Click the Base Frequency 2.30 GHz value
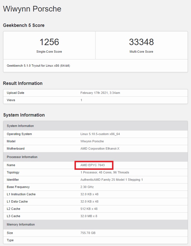Image resolution: width=191 pixels, height=246 pixels. coord(87,187)
